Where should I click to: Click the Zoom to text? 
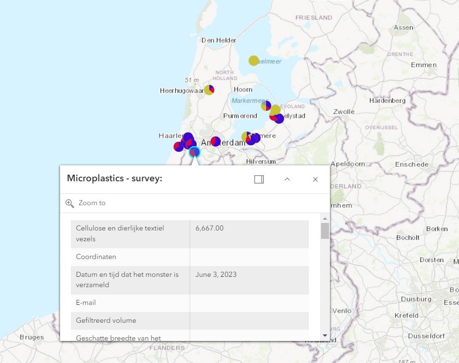pyautogui.click(x=92, y=203)
